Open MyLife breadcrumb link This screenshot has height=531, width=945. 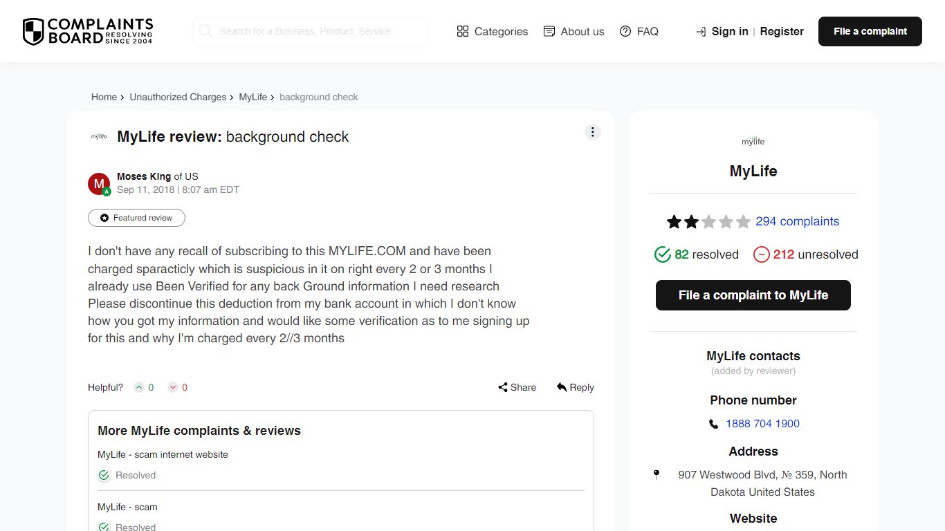[x=253, y=97]
